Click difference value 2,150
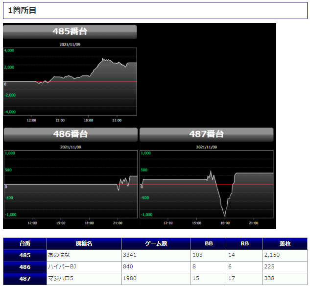The height and width of the screenshot is (287, 310). (272, 255)
